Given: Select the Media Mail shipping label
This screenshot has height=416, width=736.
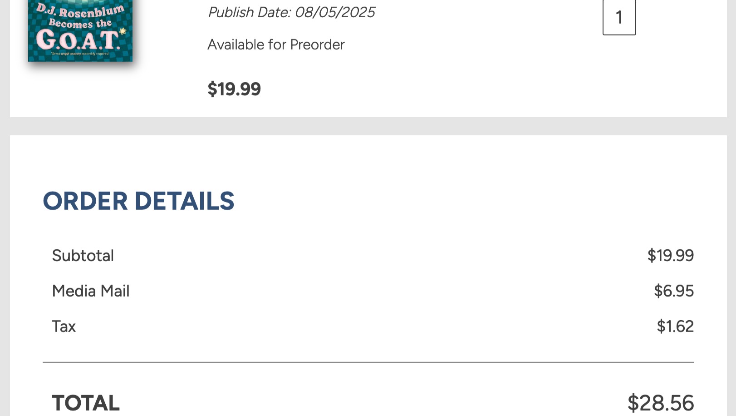Looking at the screenshot, I should [91, 291].
